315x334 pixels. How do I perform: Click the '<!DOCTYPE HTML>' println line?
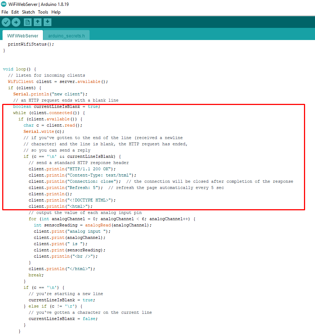[72, 200]
